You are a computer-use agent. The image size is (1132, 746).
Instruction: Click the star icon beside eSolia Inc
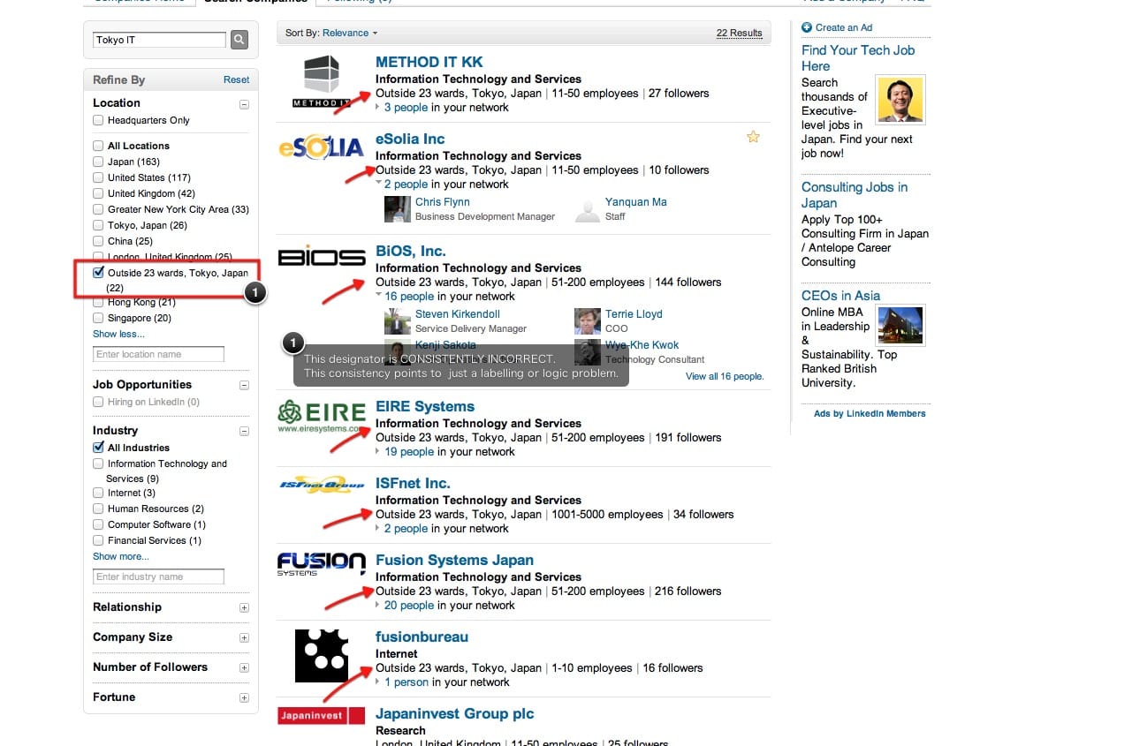753,137
